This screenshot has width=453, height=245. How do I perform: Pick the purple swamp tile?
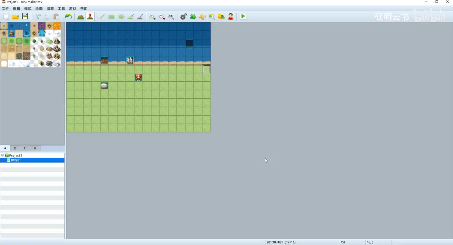(x=42, y=26)
